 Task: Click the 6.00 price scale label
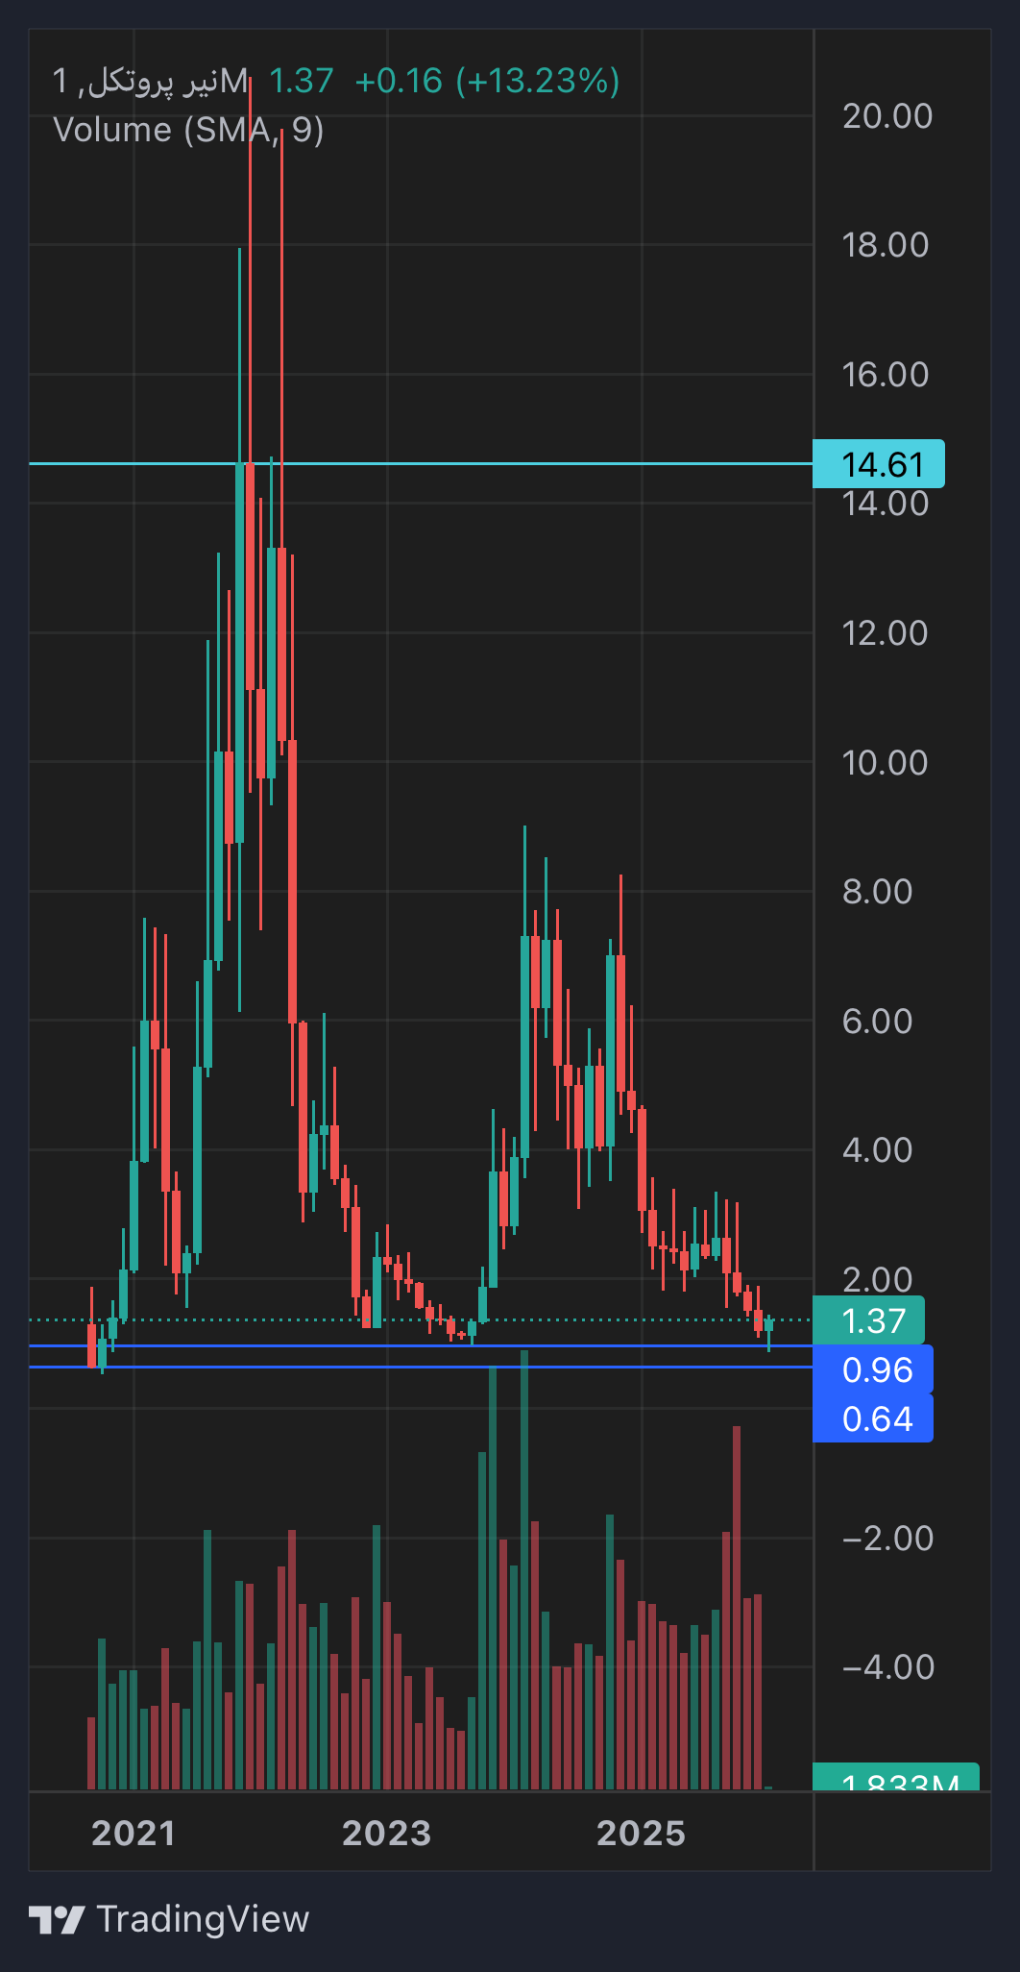pyautogui.click(x=878, y=1022)
